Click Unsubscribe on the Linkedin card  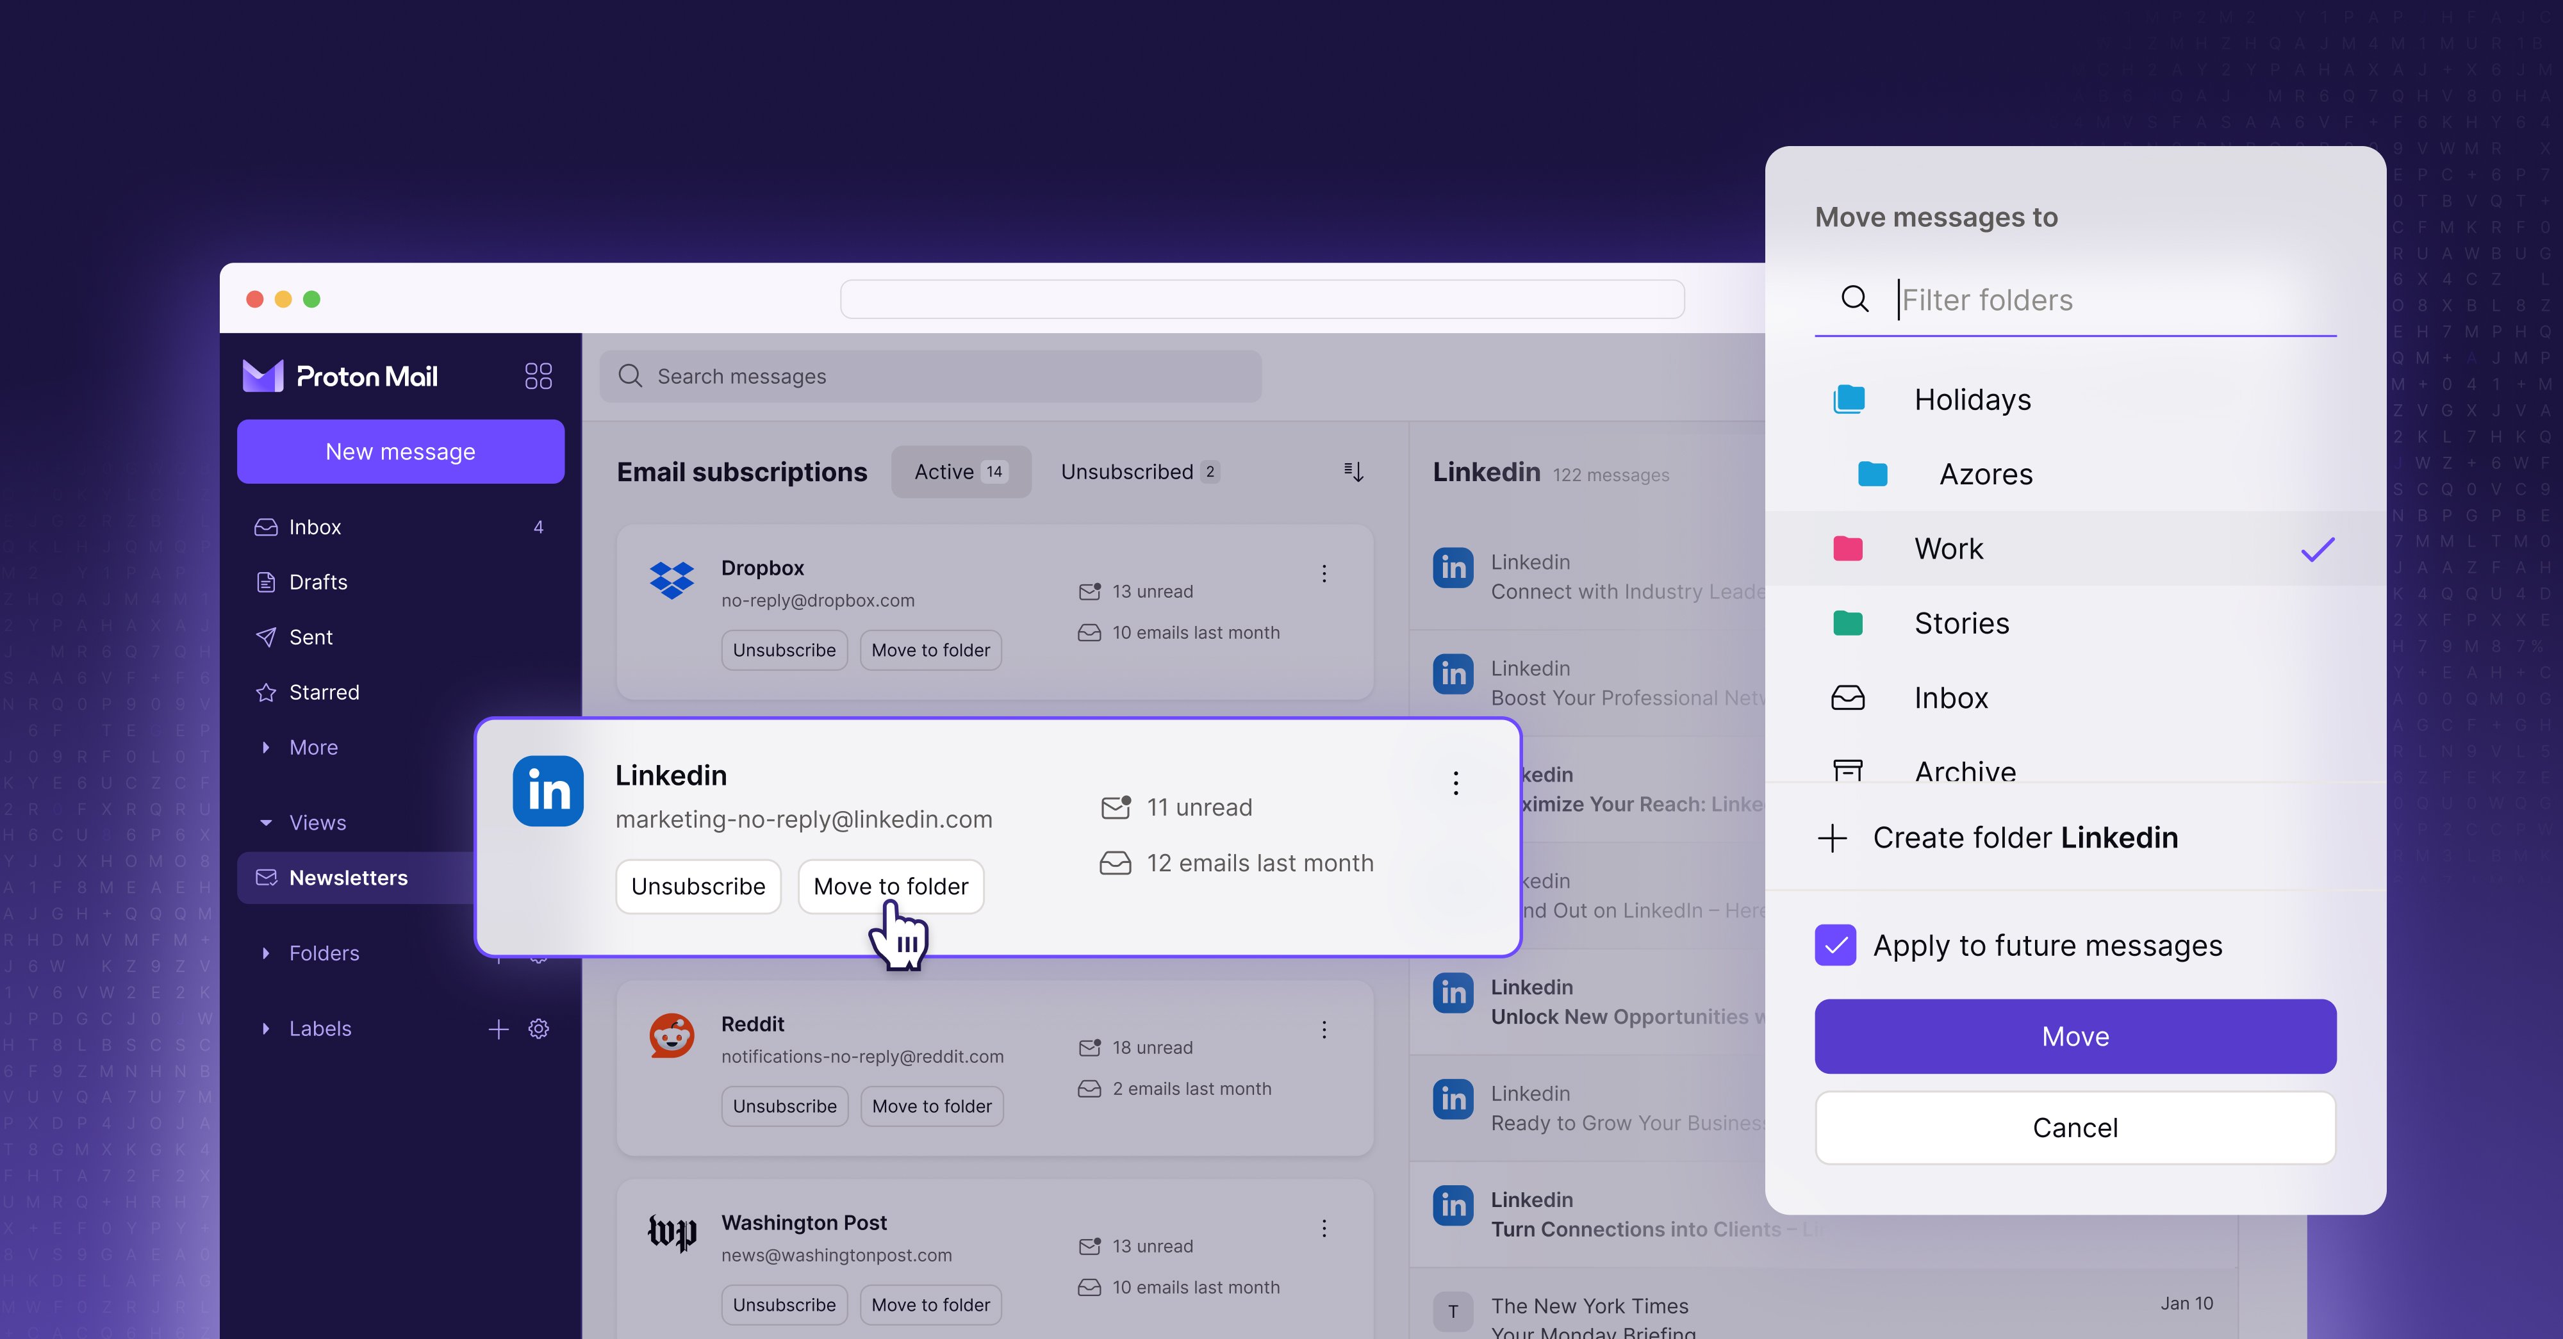(x=698, y=886)
